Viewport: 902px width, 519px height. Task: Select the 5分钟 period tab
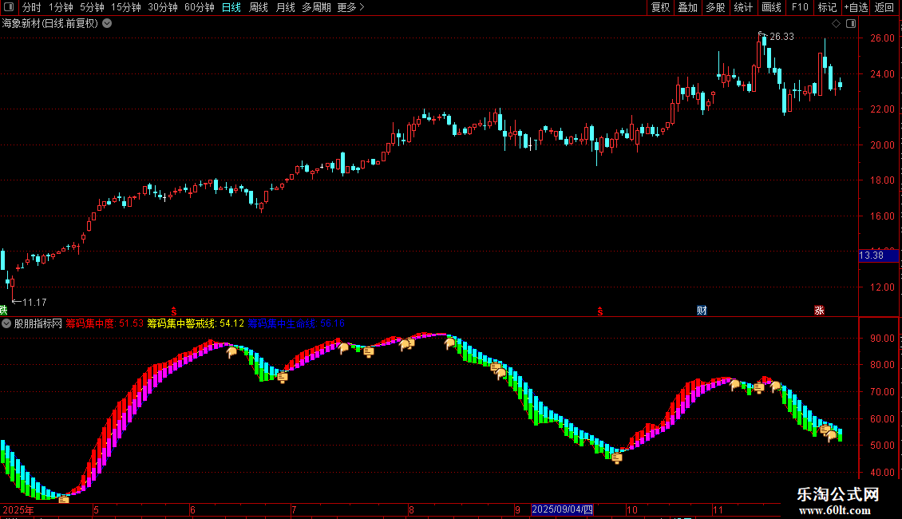(x=92, y=7)
